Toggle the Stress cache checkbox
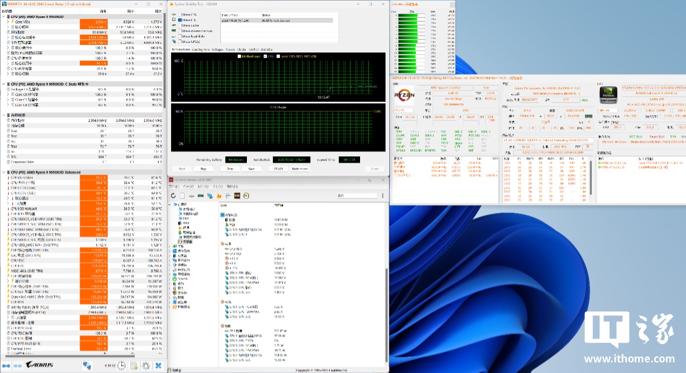Screen dimensions: 686x373 [180, 25]
